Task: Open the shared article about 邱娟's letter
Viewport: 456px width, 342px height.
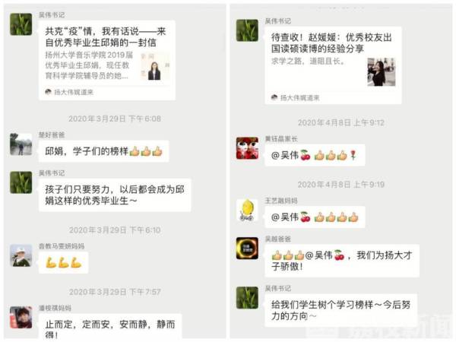Action: (107, 60)
